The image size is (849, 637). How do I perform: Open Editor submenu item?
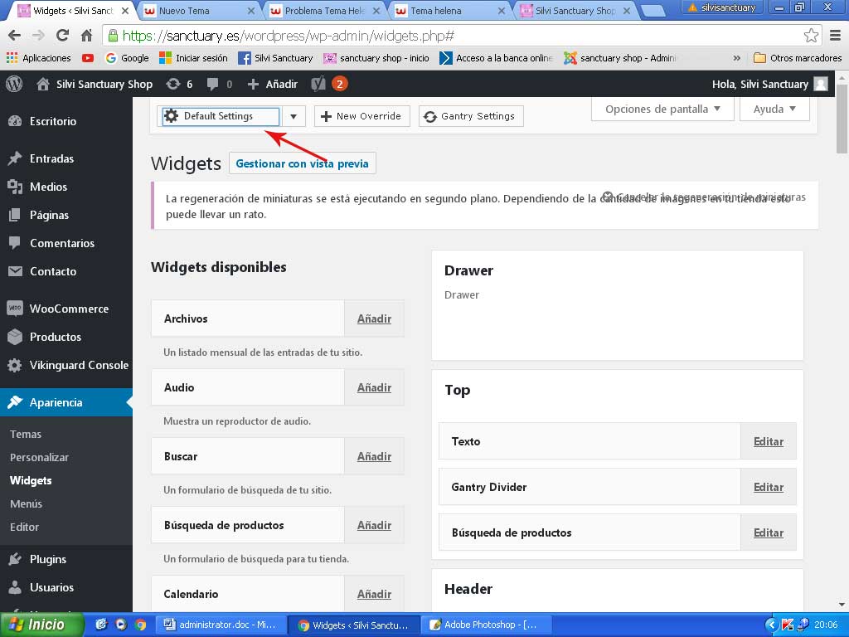point(24,527)
